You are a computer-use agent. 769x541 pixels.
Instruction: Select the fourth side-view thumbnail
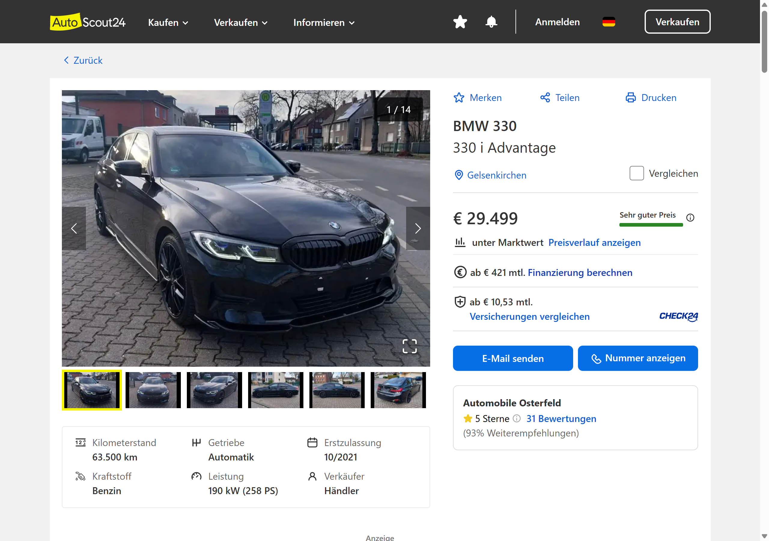pyautogui.click(x=276, y=390)
